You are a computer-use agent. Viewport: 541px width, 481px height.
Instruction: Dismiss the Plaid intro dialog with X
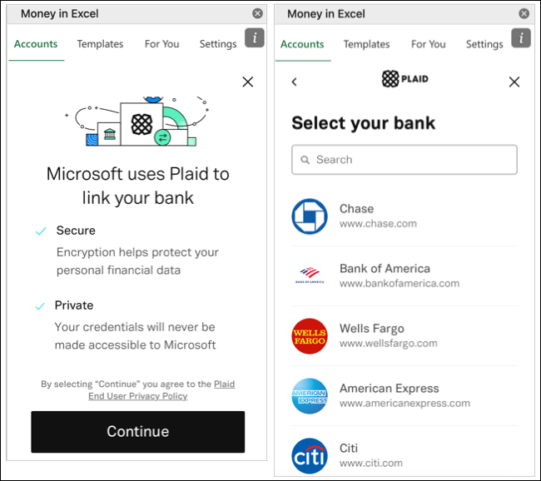[248, 82]
